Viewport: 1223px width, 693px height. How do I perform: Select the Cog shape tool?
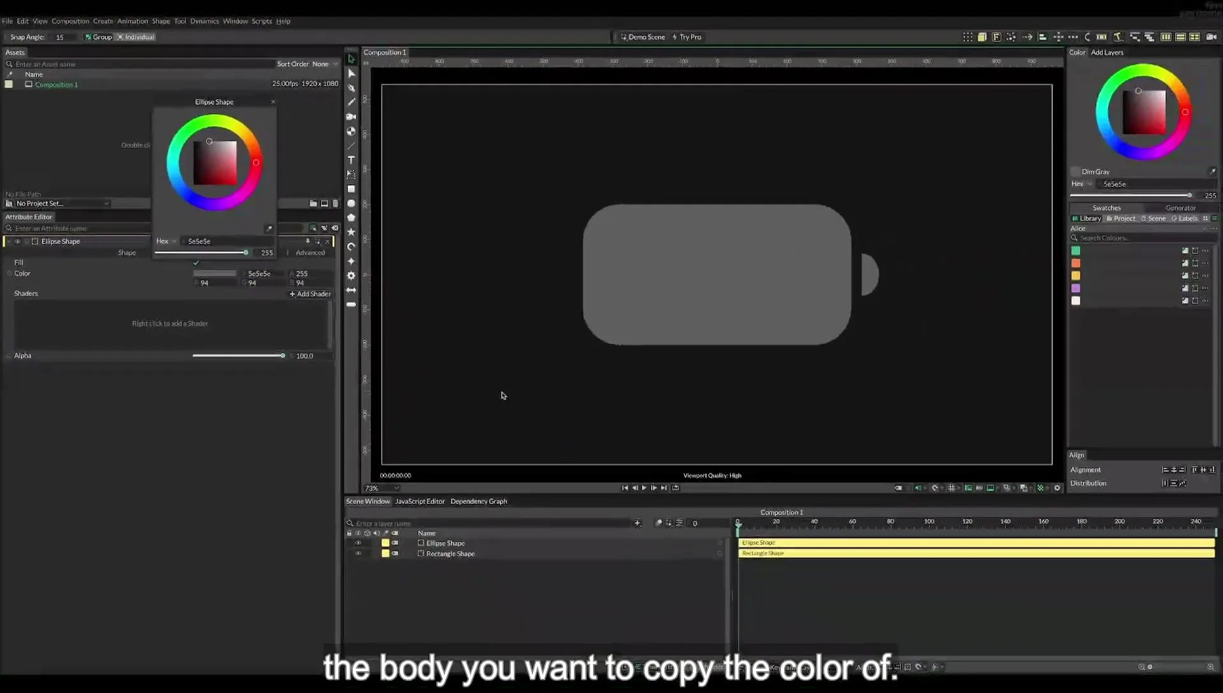[x=351, y=276]
